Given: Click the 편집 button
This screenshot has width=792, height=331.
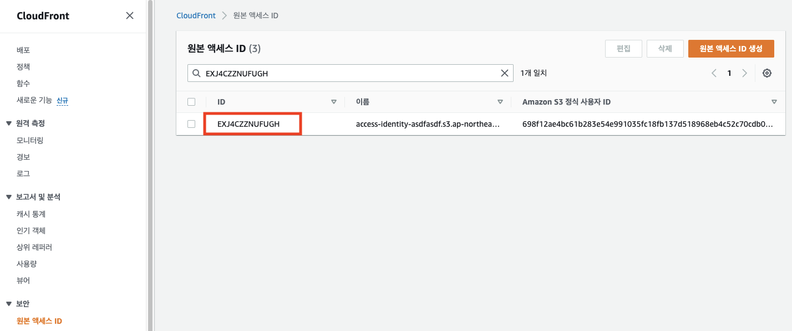Looking at the screenshot, I should pyautogui.click(x=623, y=49).
